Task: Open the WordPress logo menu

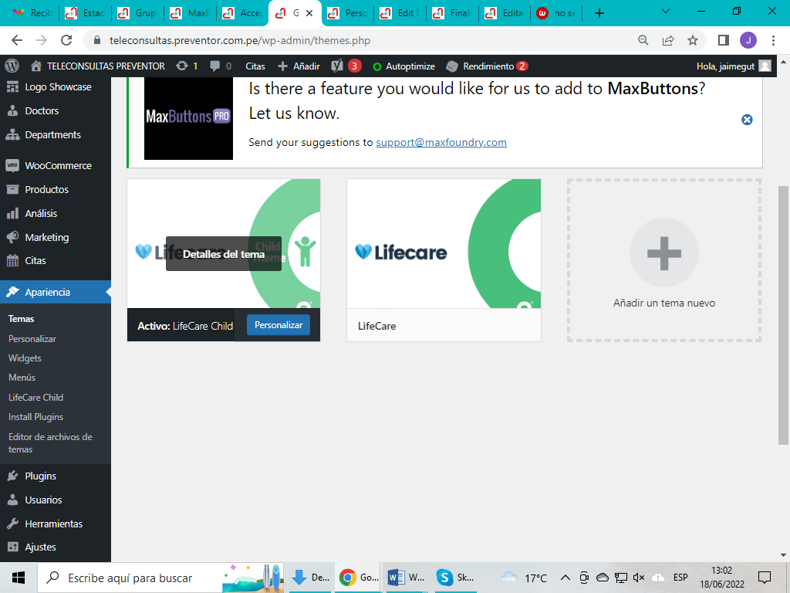Action: point(12,66)
